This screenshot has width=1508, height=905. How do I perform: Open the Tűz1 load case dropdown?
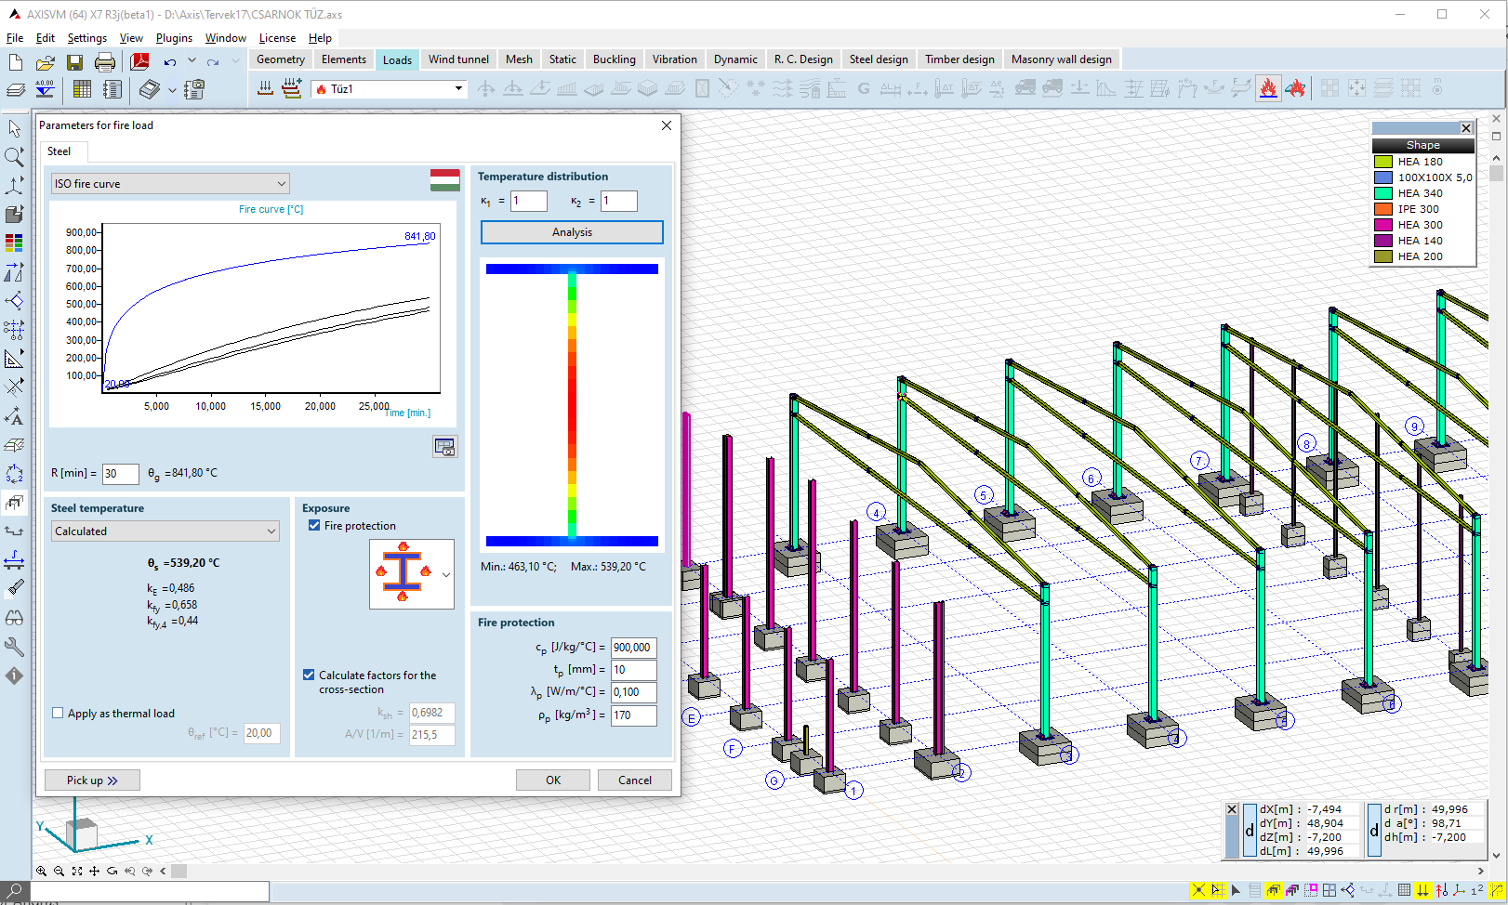(458, 88)
